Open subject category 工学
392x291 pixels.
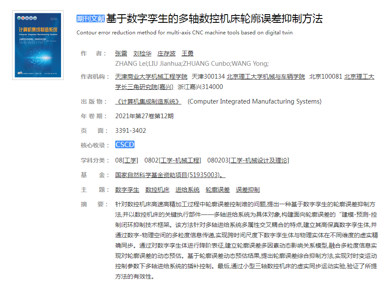(131, 160)
